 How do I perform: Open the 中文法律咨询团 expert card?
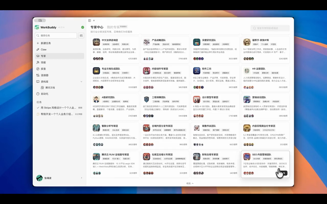point(115,49)
